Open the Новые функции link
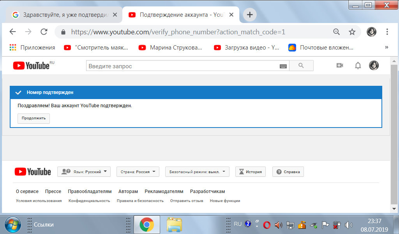Screen dimensions: 399x234 (x=225, y=200)
